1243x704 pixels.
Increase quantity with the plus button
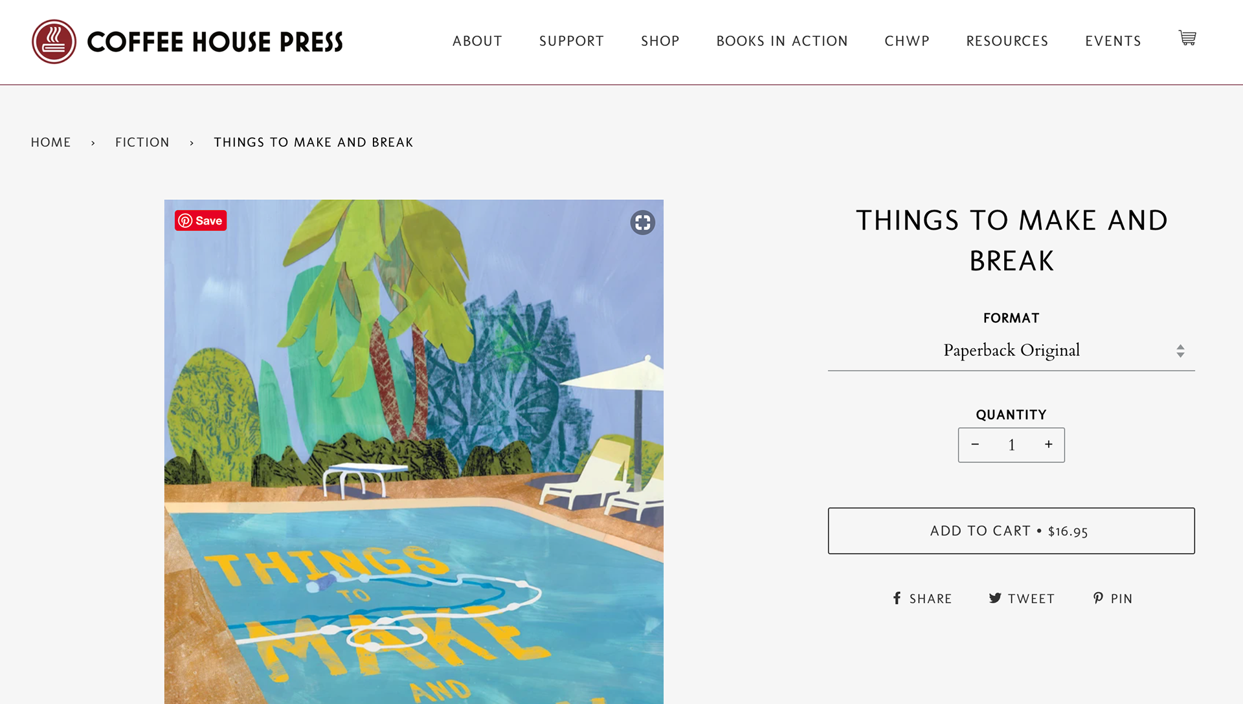[x=1049, y=445]
